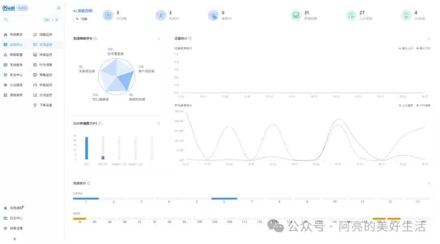Toggle 累计下行 legend series
This screenshot has width=440, height=244.
point(423,48)
